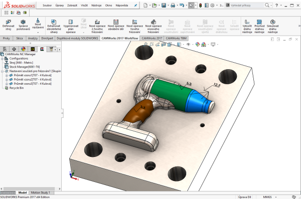
Task: Add Nové operace 2,5osého frézování
Action: (97, 26)
